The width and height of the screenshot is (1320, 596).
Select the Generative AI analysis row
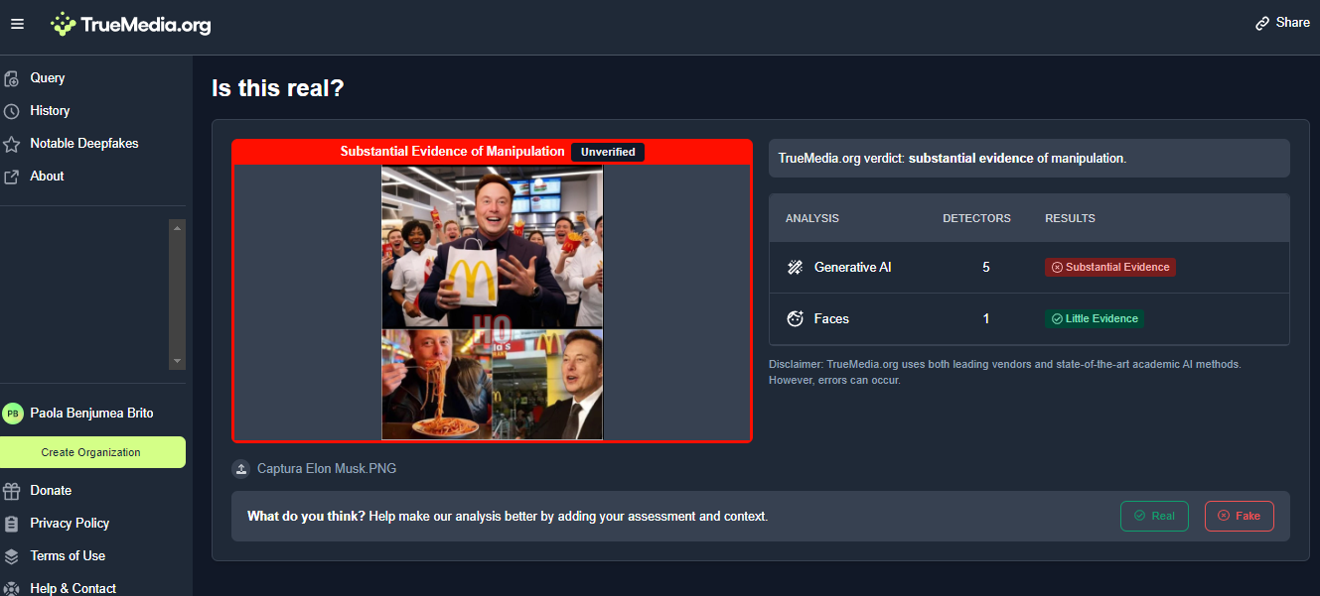[x=1029, y=268]
